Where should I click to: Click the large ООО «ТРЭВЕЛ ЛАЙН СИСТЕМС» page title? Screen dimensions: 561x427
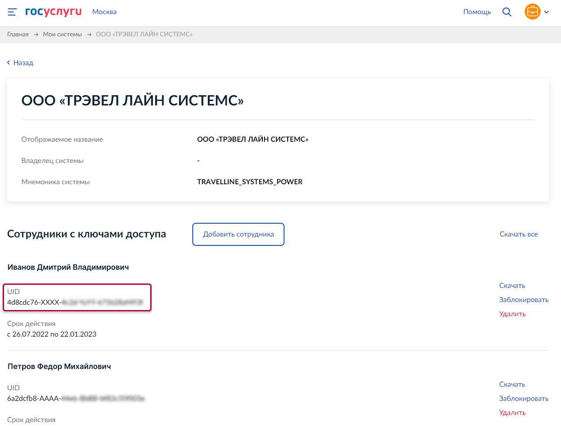tap(132, 101)
